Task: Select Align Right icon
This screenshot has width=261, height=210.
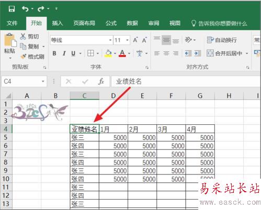Action: pyautogui.click(x=176, y=53)
